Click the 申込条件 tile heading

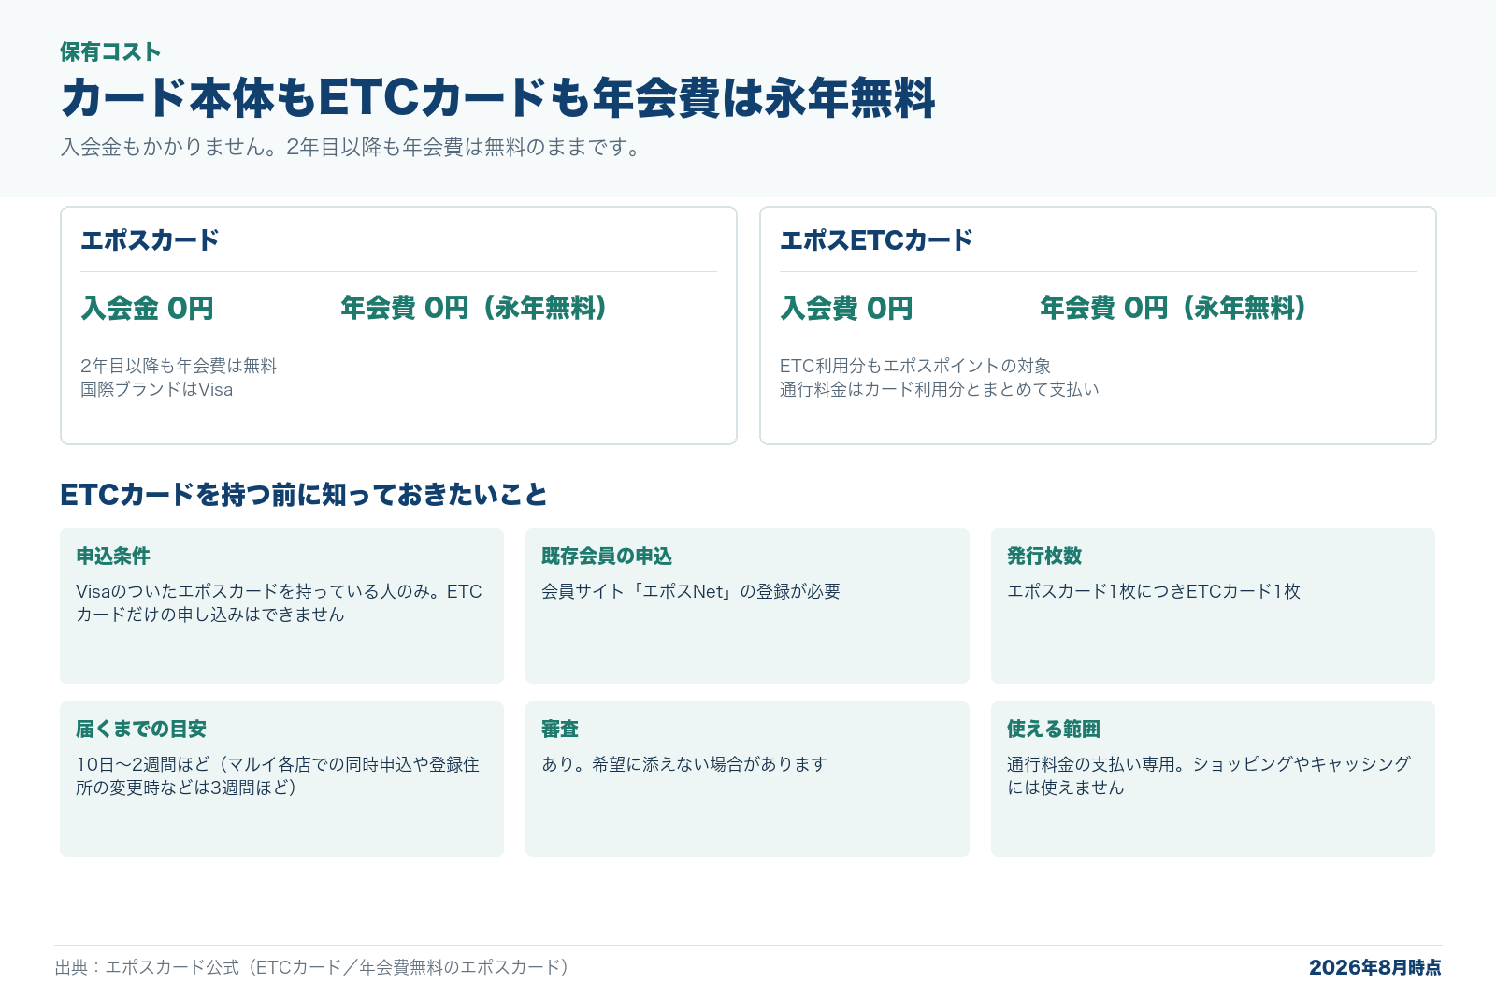click(x=113, y=557)
